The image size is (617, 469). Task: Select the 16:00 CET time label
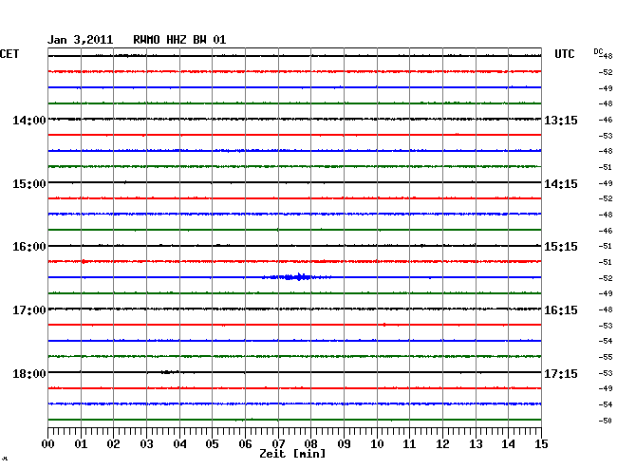[29, 247]
